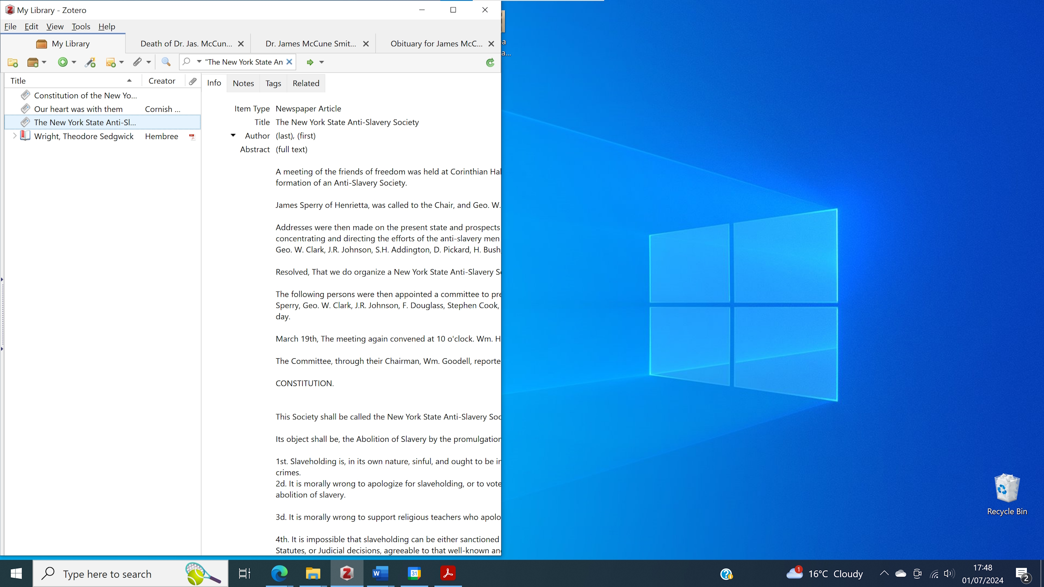The width and height of the screenshot is (1044, 587).
Task: Switch to the Notes tab
Action: [243, 83]
